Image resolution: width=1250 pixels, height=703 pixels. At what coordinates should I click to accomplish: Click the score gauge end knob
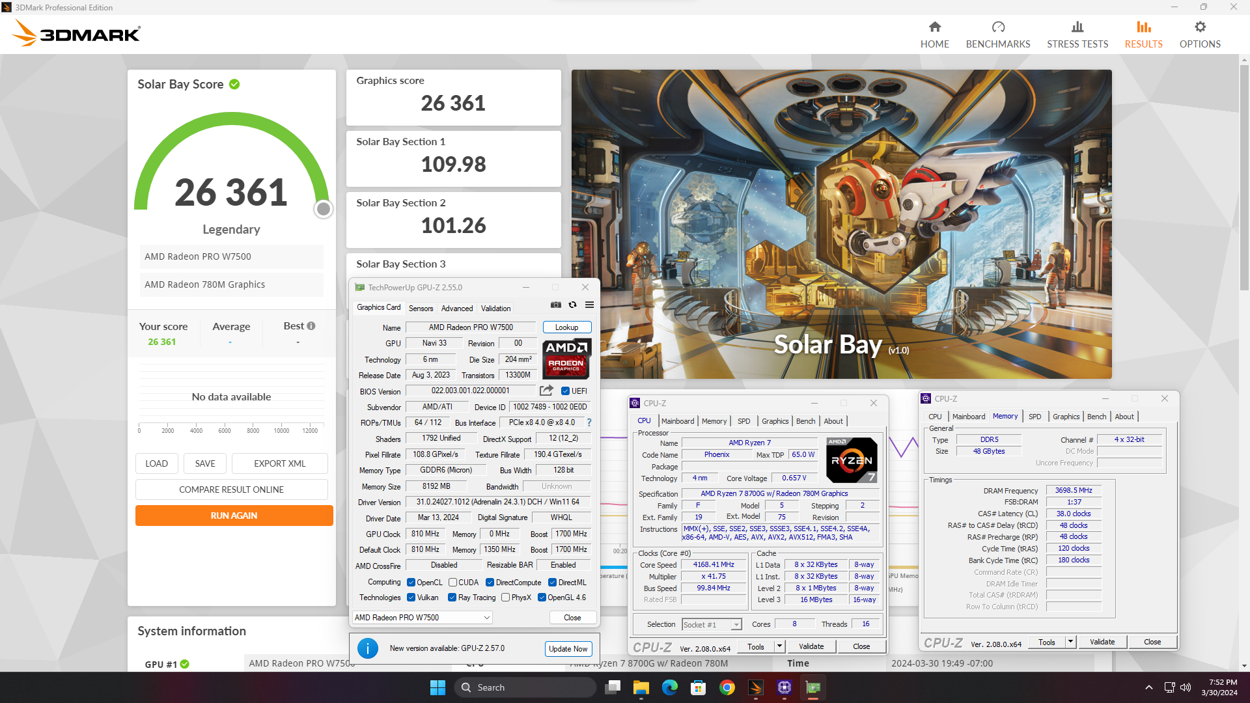pos(323,209)
